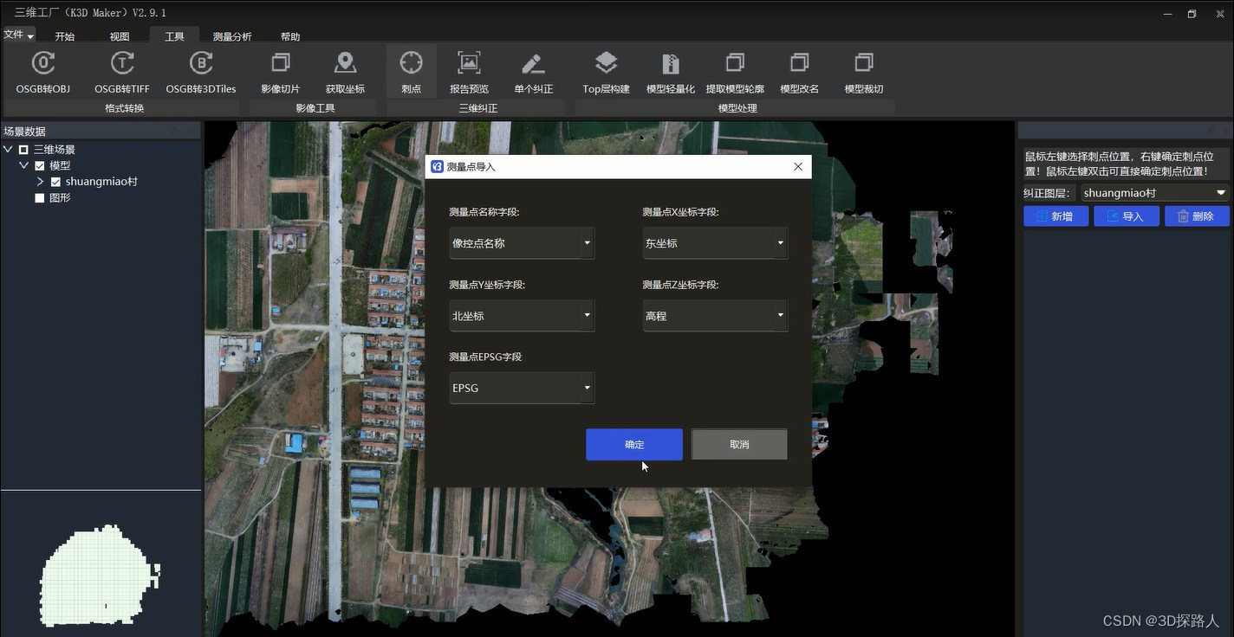The width and height of the screenshot is (1234, 637).
Task: Select the shuangmiao村 tree label
Action: coord(101,182)
